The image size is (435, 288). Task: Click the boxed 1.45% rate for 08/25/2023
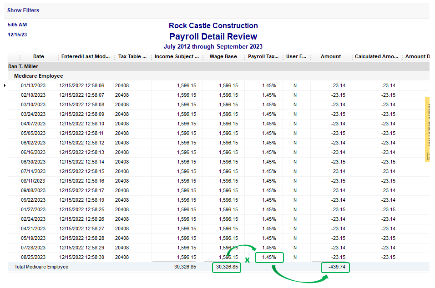[269, 258]
